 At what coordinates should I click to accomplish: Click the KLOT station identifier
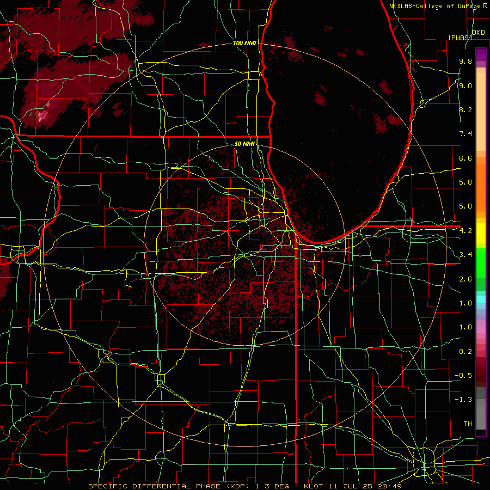click(x=314, y=486)
